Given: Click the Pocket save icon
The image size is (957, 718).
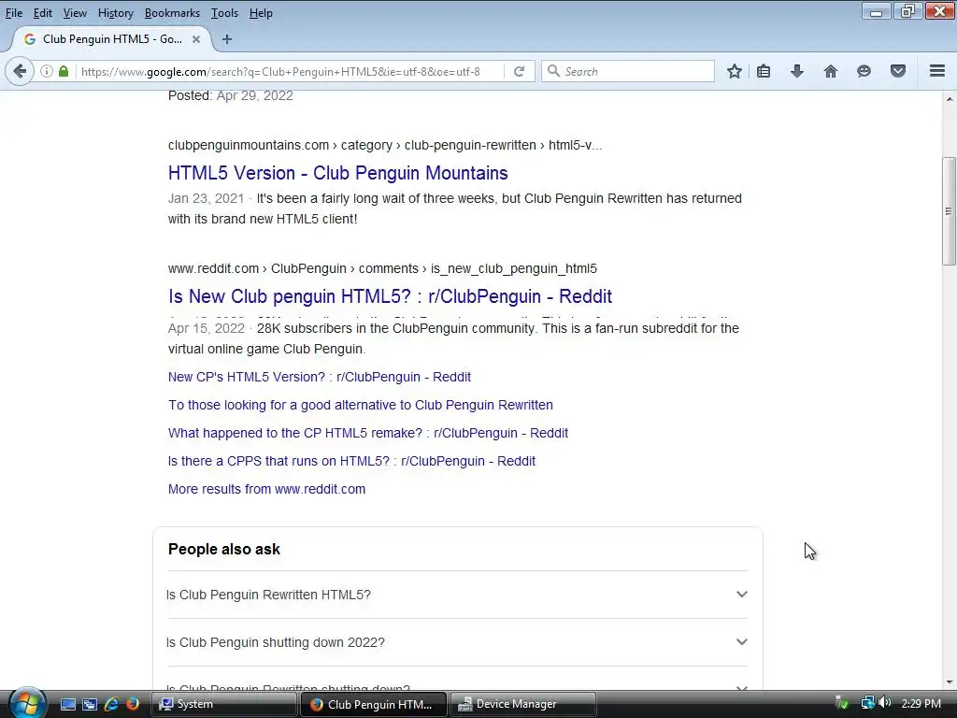Looking at the screenshot, I should click(x=898, y=71).
